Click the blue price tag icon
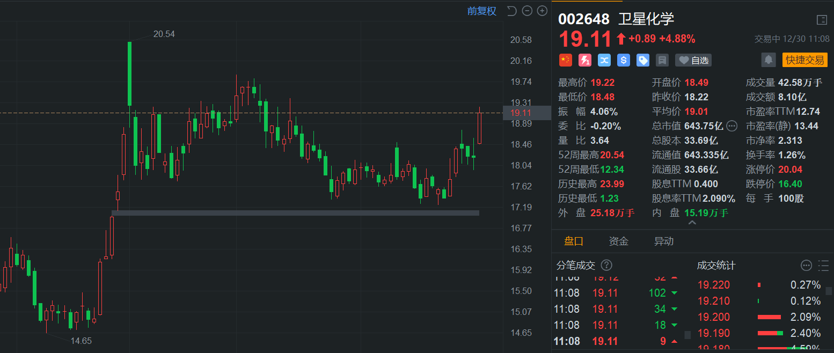This screenshot has width=834, height=353. coord(643,60)
